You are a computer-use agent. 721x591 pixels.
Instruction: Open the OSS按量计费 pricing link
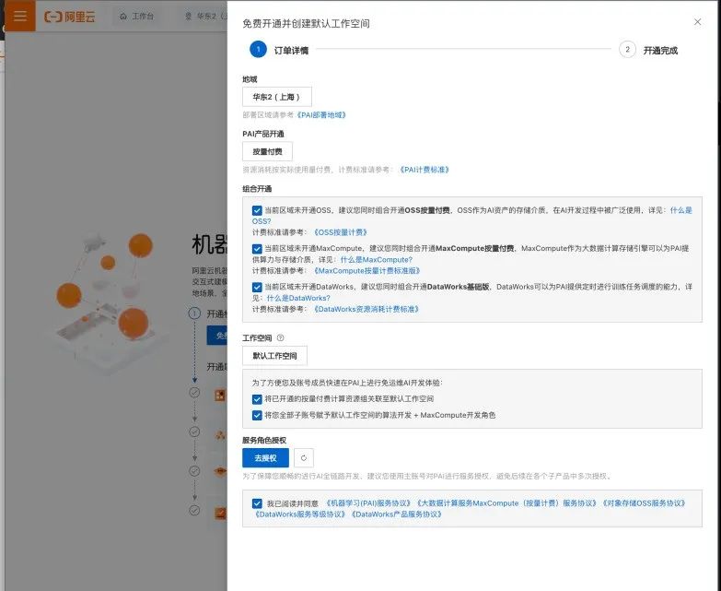coord(341,232)
